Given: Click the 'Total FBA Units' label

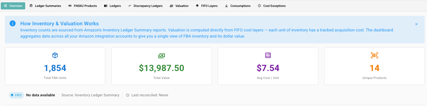Looking at the screenshot, I should [x=55, y=78].
